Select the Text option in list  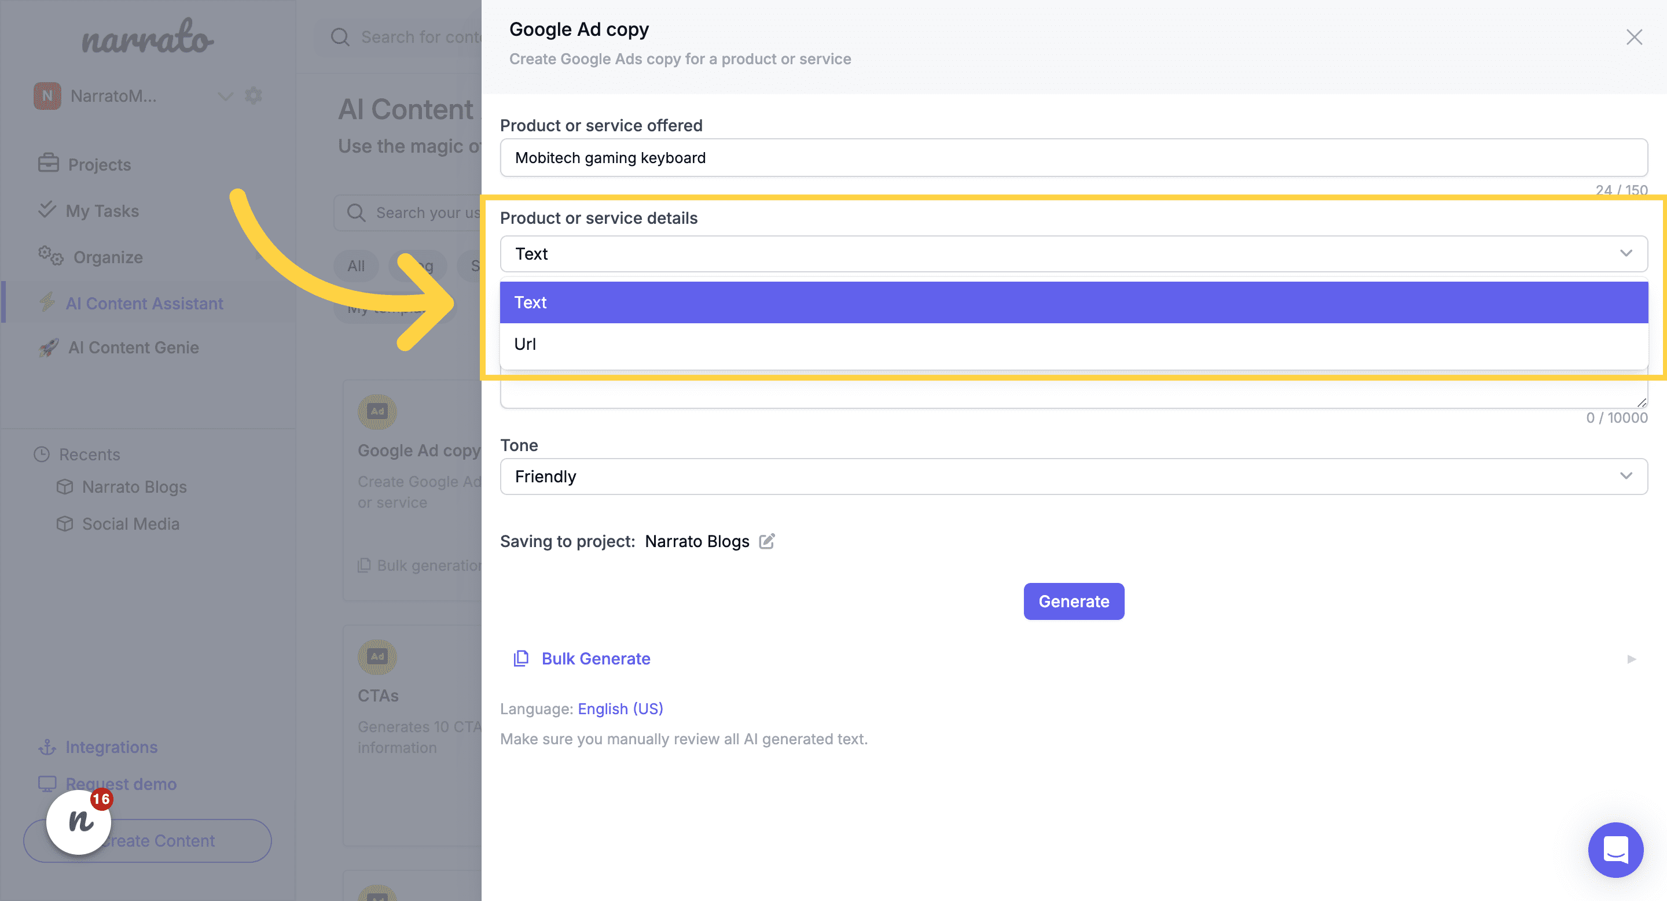click(x=530, y=302)
